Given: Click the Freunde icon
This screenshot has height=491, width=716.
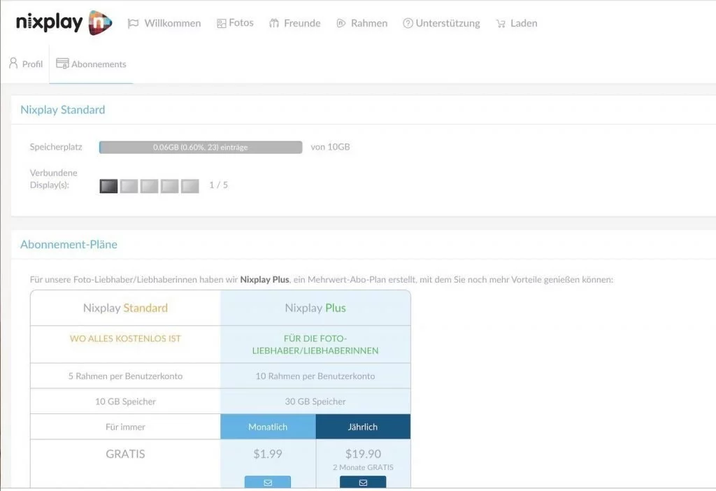Looking at the screenshot, I should click(274, 23).
